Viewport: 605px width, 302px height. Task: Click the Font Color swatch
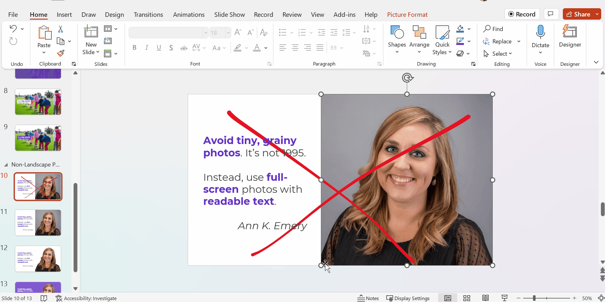click(x=257, y=48)
